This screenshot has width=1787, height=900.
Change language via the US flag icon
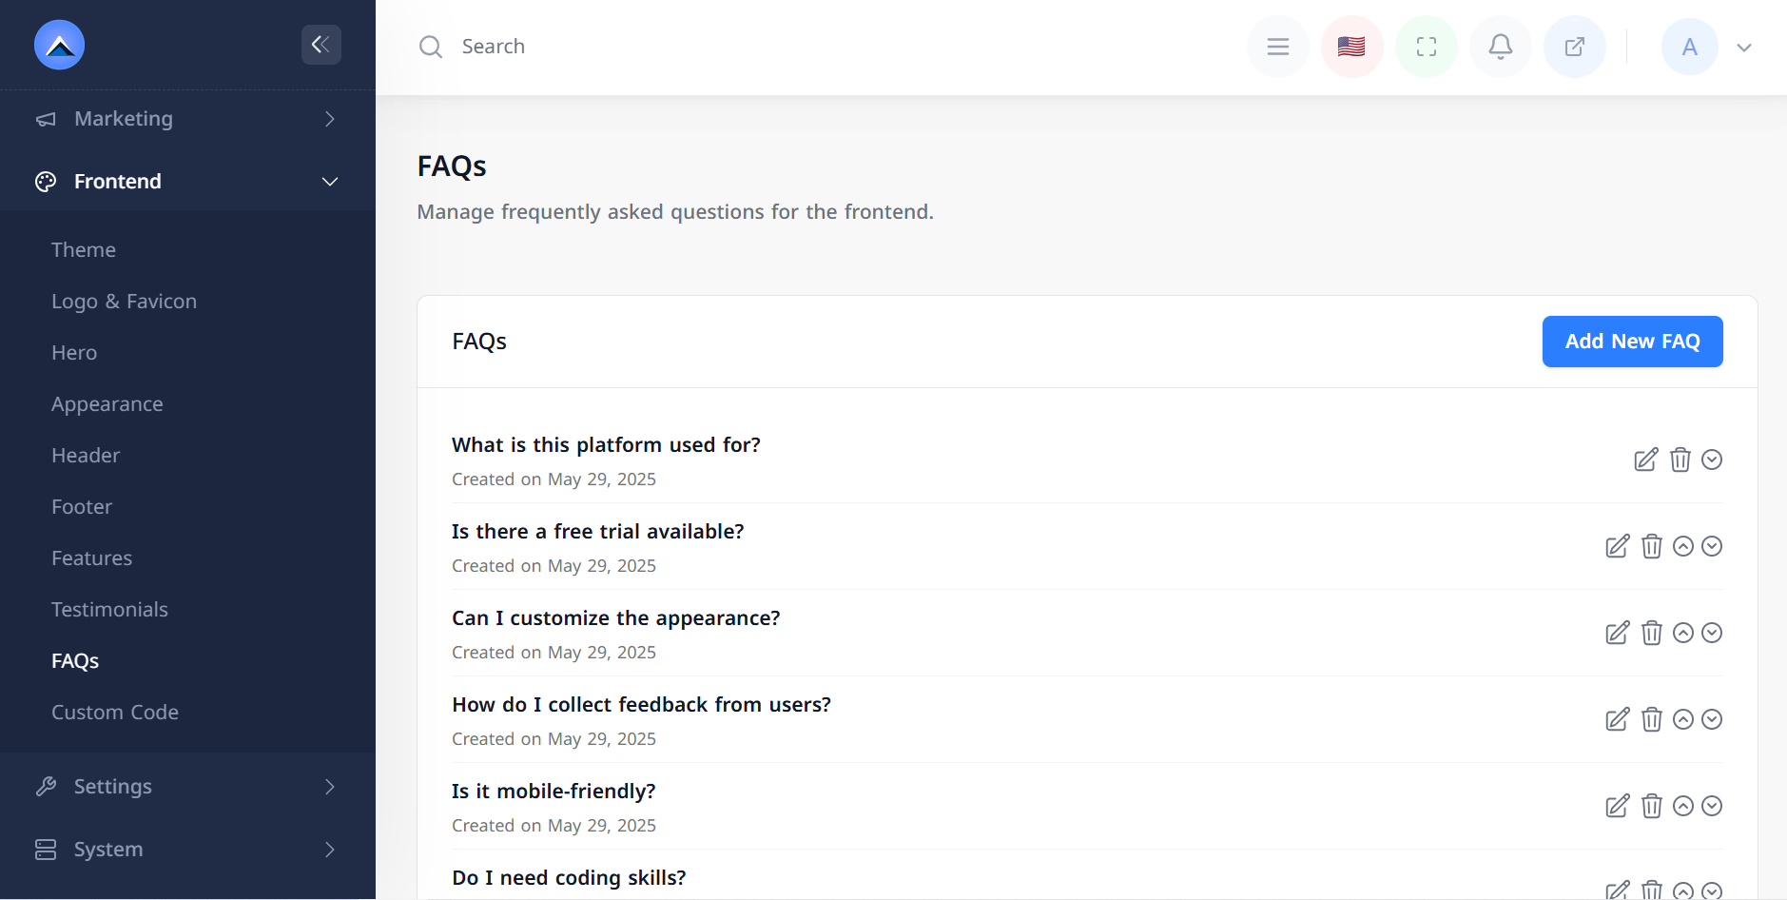[1351, 47]
